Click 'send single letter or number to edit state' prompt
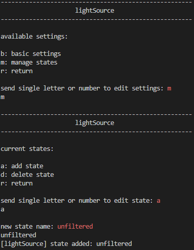The image size is (194, 250). pos(77,201)
